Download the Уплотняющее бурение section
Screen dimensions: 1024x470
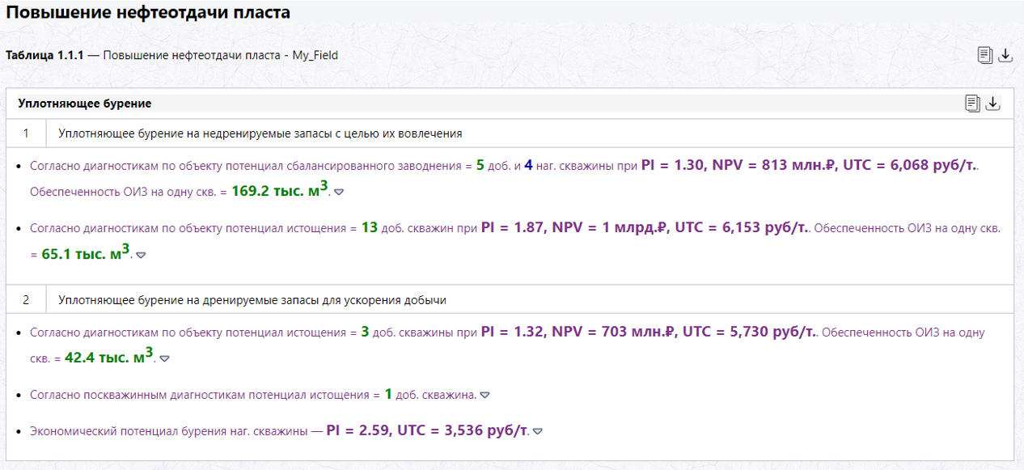click(993, 104)
